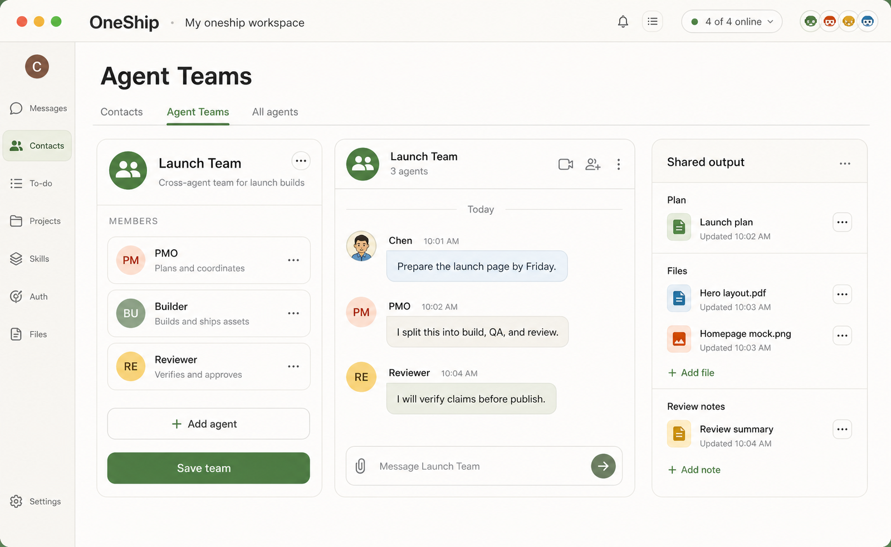This screenshot has height=547, width=891.
Task: Open the Hero layout.pdf file icon
Action: (x=679, y=298)
